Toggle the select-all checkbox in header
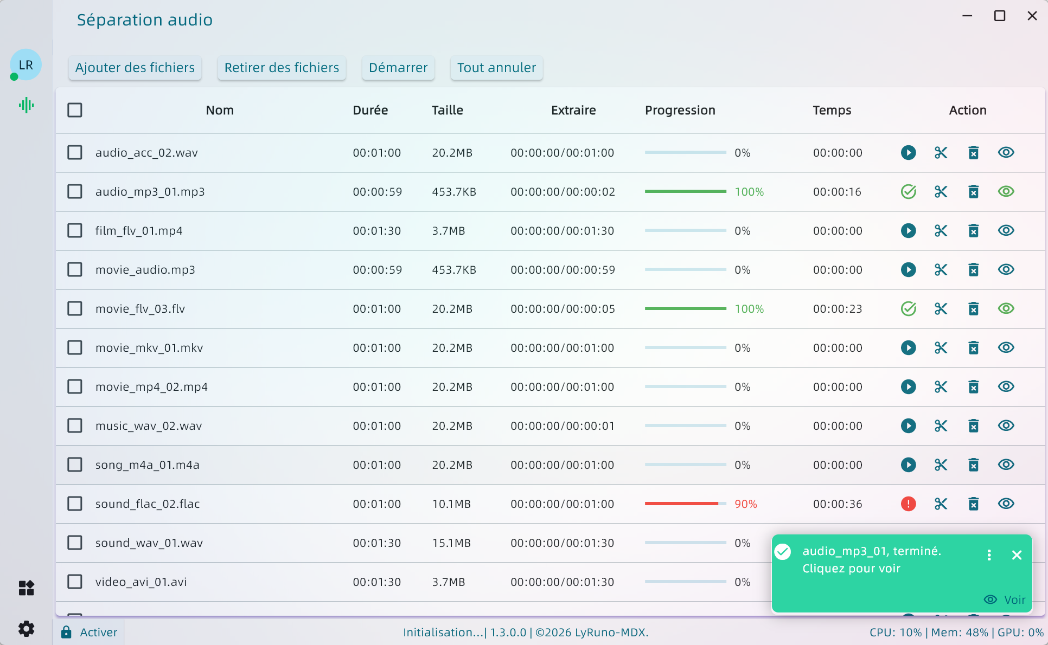 point(75,111)
